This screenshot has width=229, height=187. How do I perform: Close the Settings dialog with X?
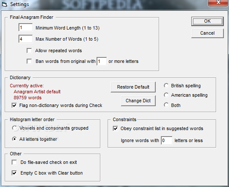click(218, 3)
